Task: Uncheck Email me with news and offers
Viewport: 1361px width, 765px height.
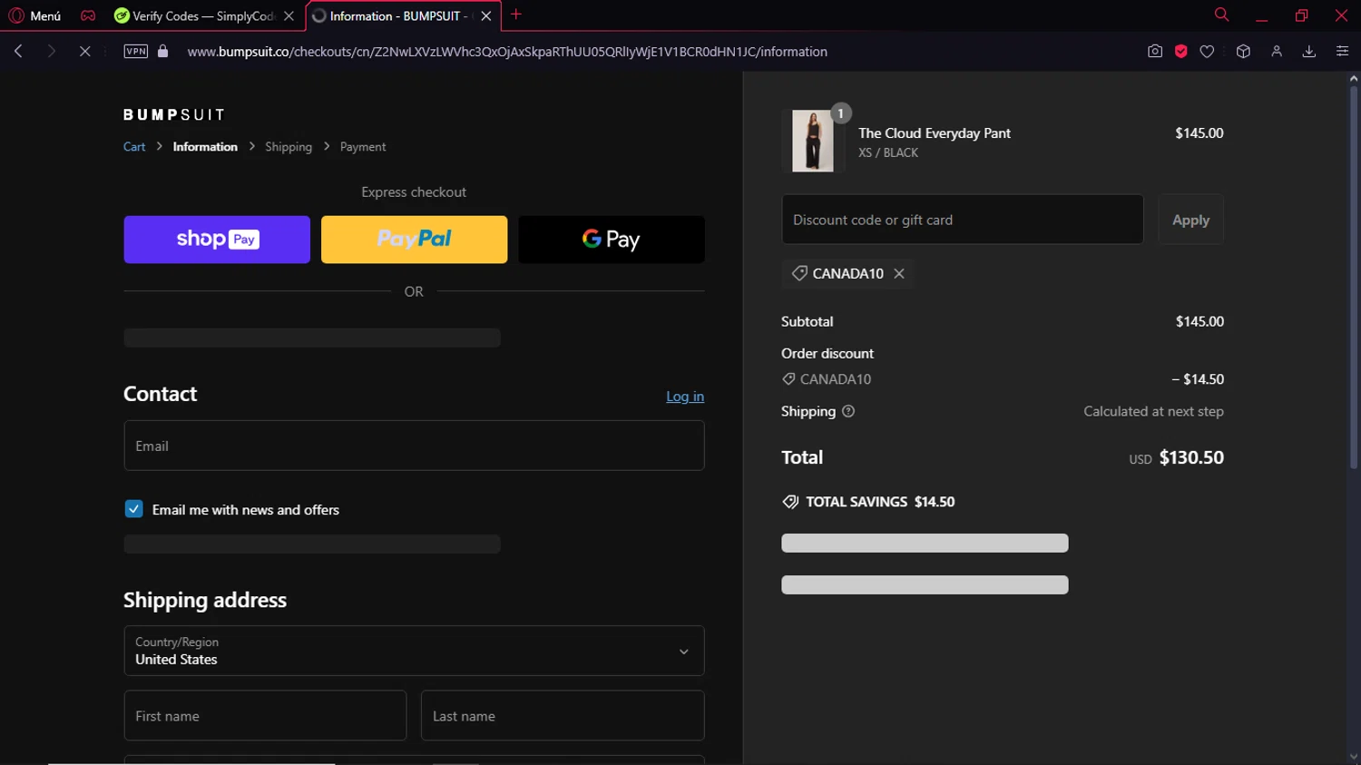Action: click(x=133, y=509)
